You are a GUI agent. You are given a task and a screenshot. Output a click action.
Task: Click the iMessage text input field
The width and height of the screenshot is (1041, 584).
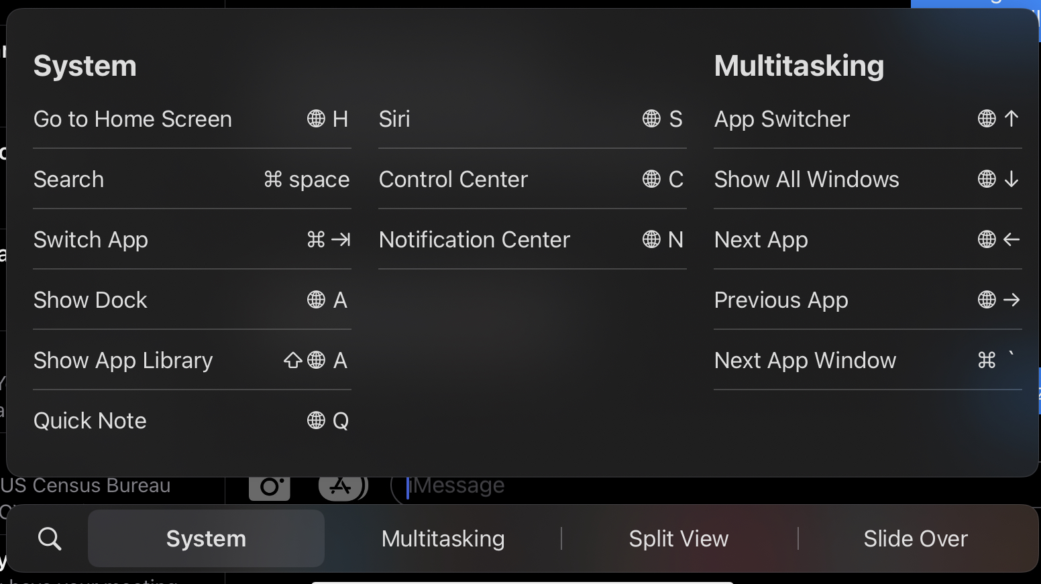tap(463, 485)
